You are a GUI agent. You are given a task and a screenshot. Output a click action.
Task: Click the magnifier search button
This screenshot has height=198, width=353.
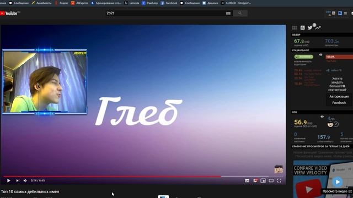click(x=240, y=13)
